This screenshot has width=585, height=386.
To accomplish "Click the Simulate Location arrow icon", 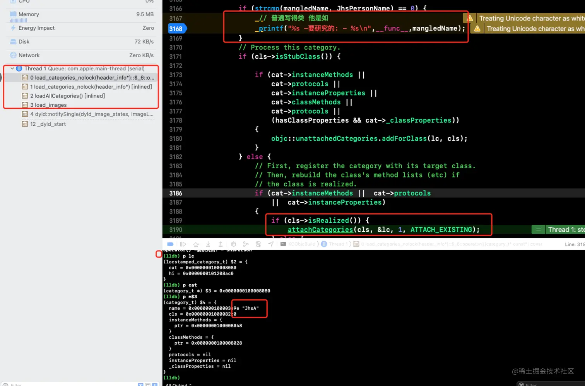I will tap(271, 244).
